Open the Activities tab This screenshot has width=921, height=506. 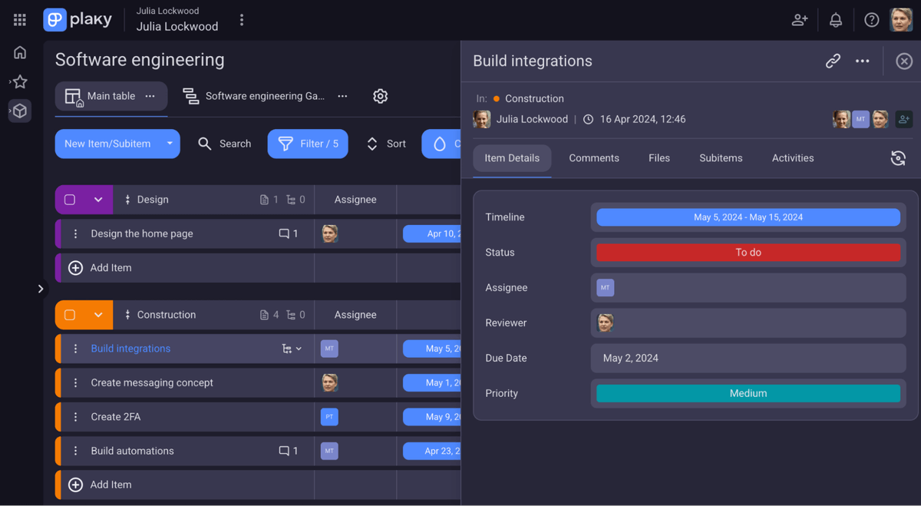coord(792,158)
